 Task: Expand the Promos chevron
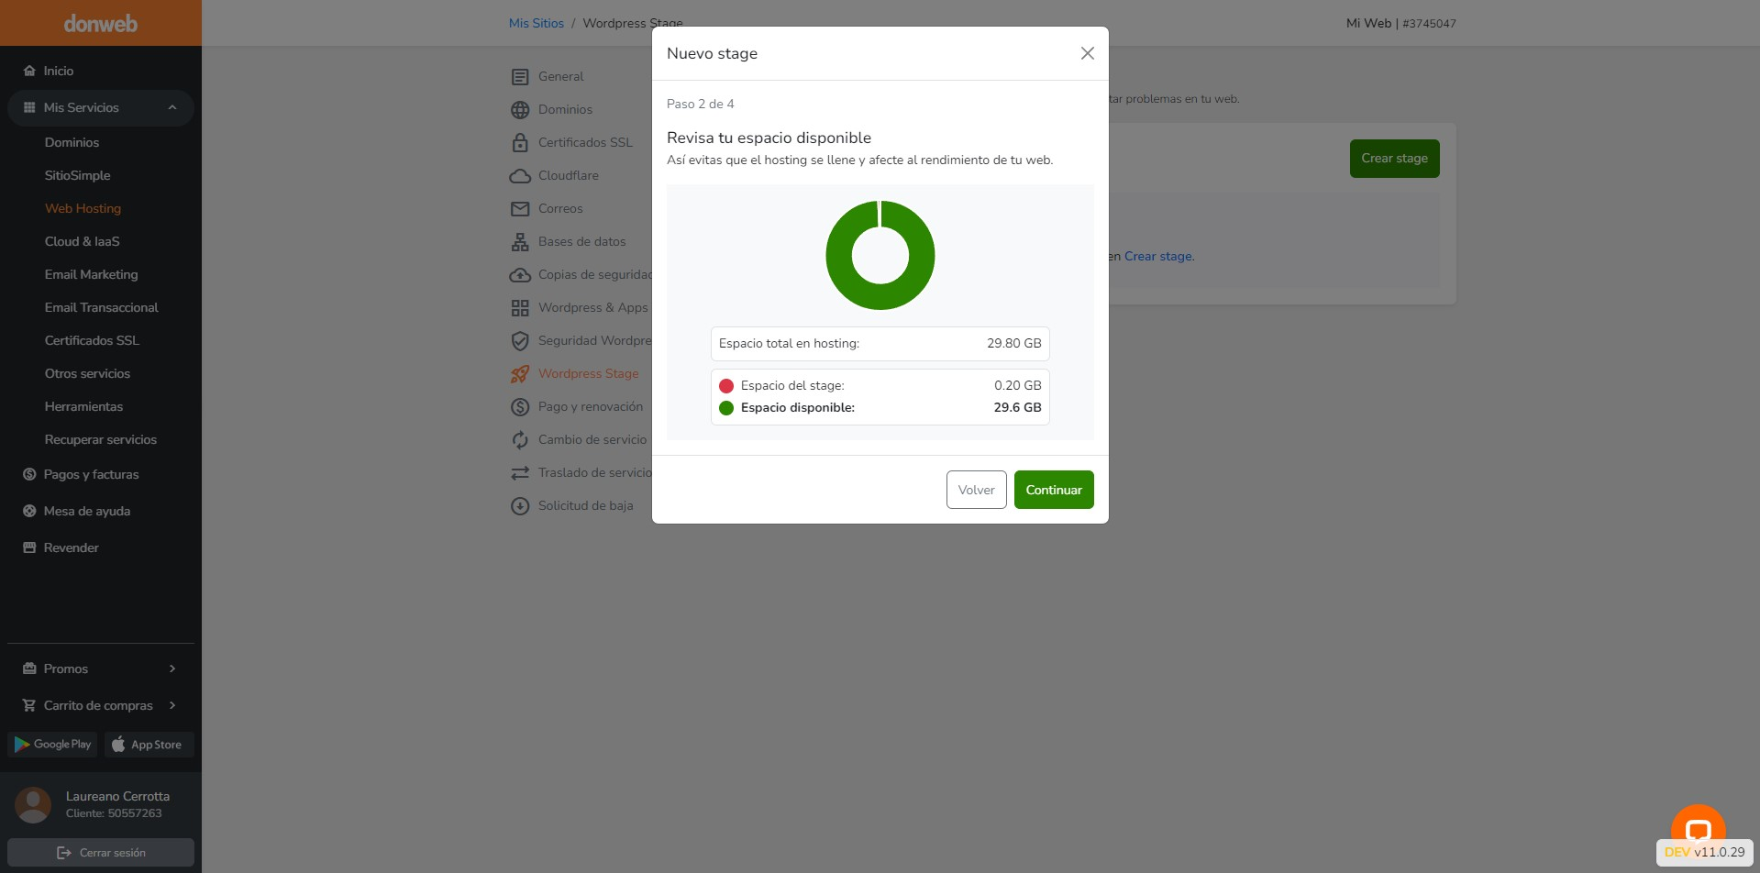click(x=172, y=669)
